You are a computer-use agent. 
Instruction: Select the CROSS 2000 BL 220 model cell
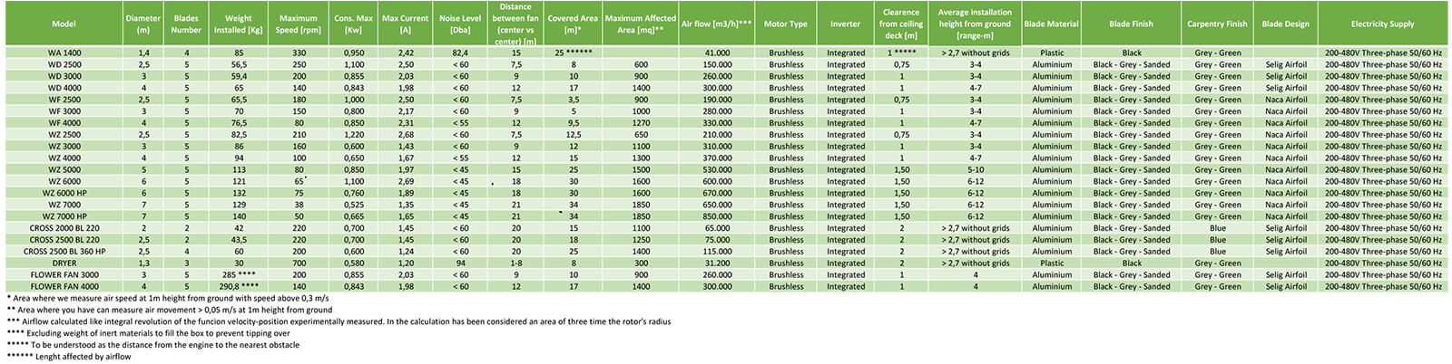coord(64,228)
